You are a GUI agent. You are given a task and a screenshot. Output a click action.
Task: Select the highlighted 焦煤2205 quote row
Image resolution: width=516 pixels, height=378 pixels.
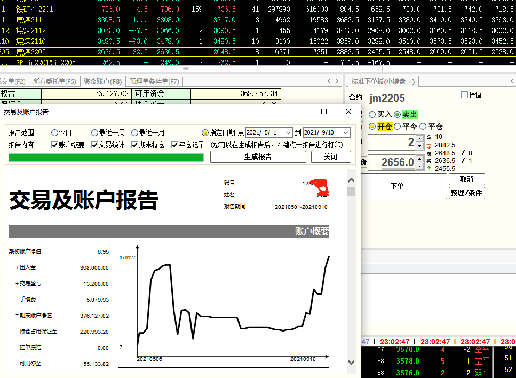coord(258,52)
